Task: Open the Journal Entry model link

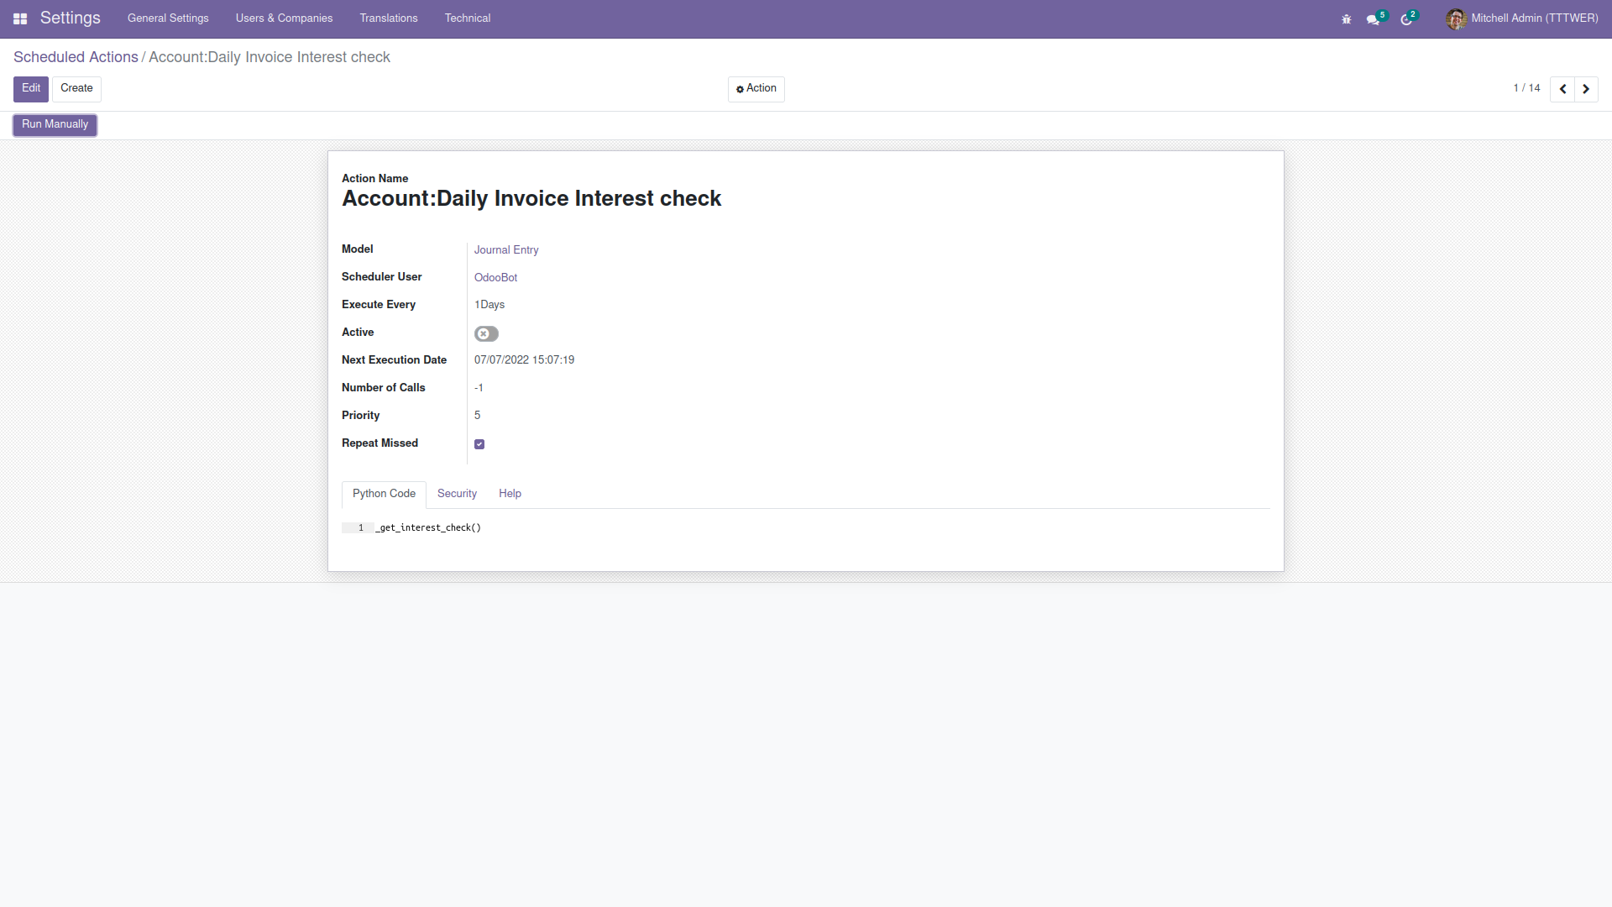Action: pos(506,250)
